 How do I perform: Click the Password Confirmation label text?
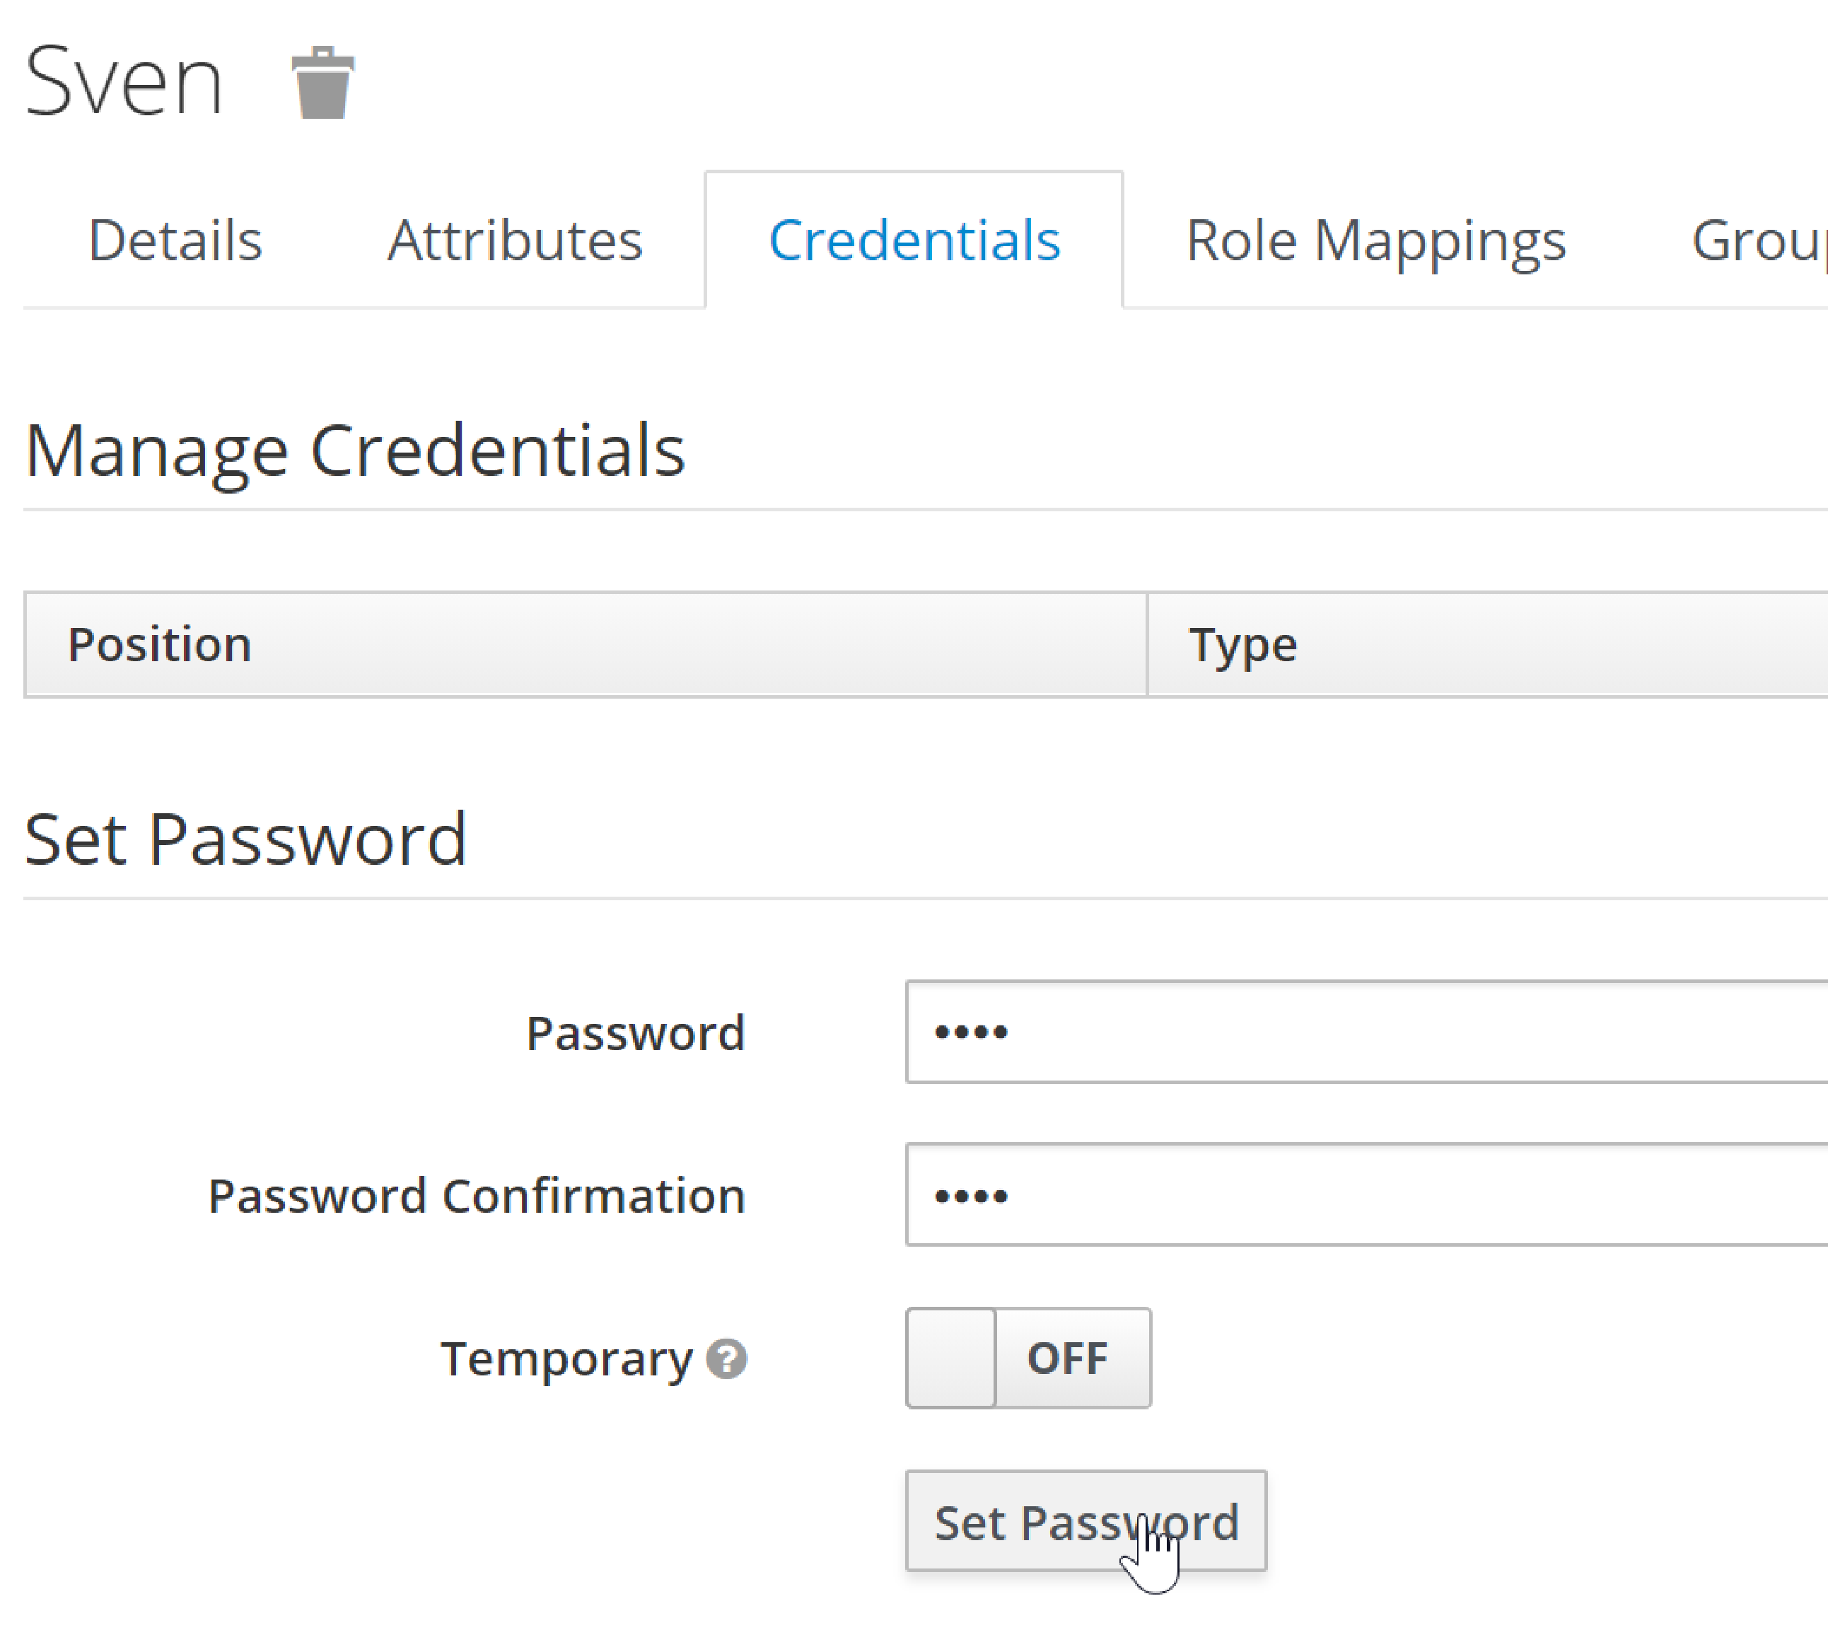click(477, 1196)
